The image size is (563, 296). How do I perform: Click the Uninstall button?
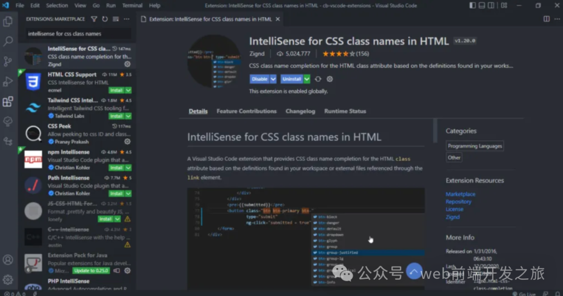291,79
